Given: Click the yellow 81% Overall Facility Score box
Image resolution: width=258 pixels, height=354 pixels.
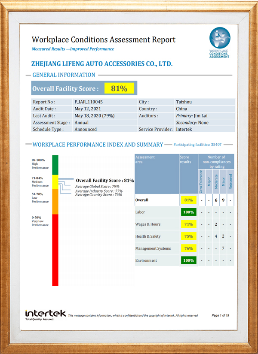Looking at the screenshot, I should point(119,89).
